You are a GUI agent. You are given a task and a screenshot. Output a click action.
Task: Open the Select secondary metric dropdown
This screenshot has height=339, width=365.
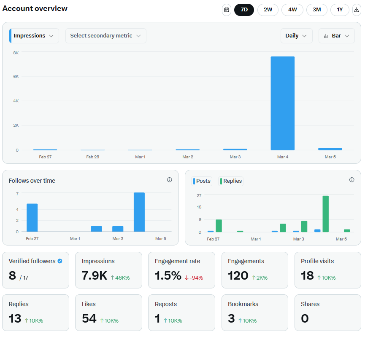[105, 36]
